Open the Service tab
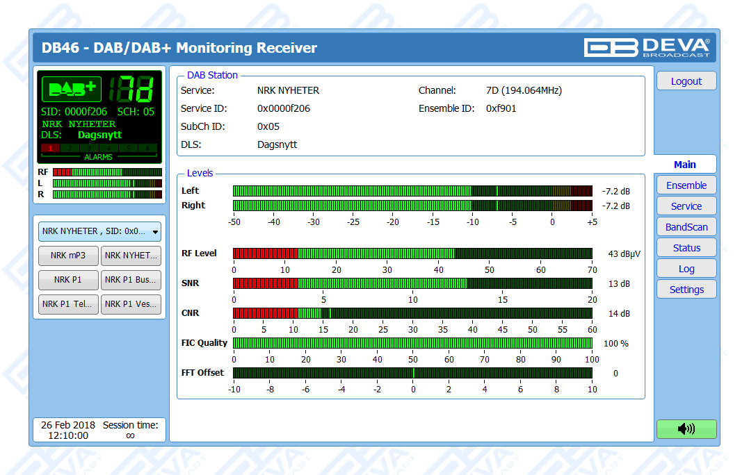749x475 pixels. [x=686, y=206]
